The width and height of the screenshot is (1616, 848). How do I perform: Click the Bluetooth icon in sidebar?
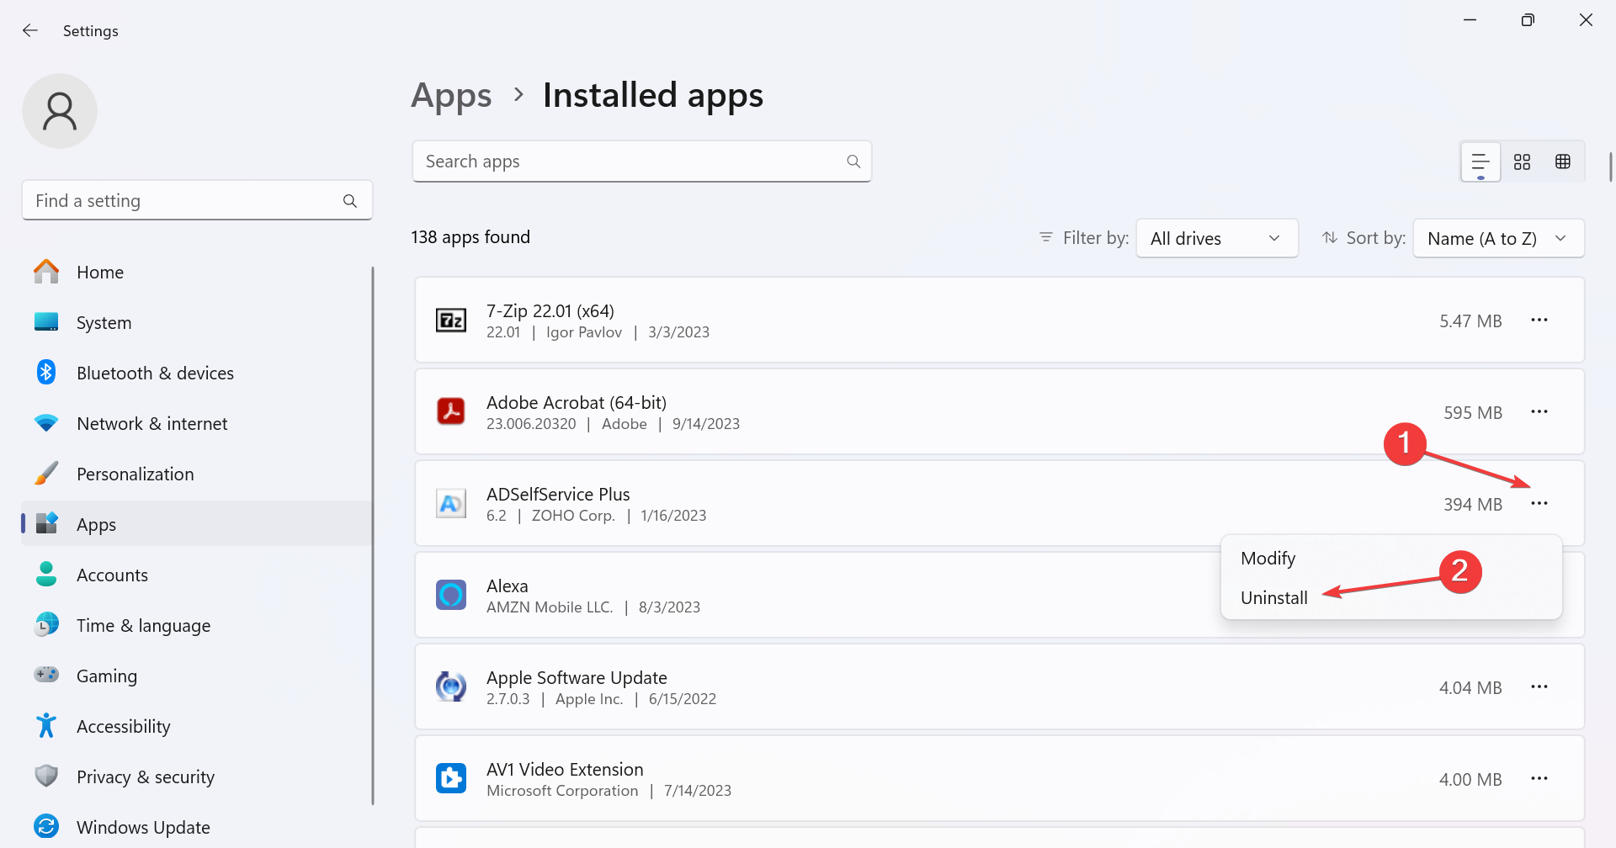coord(46,373)
